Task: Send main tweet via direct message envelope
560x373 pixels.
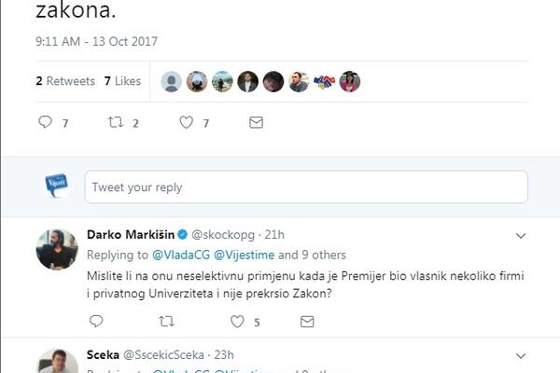Action: (x=256, y=122)
